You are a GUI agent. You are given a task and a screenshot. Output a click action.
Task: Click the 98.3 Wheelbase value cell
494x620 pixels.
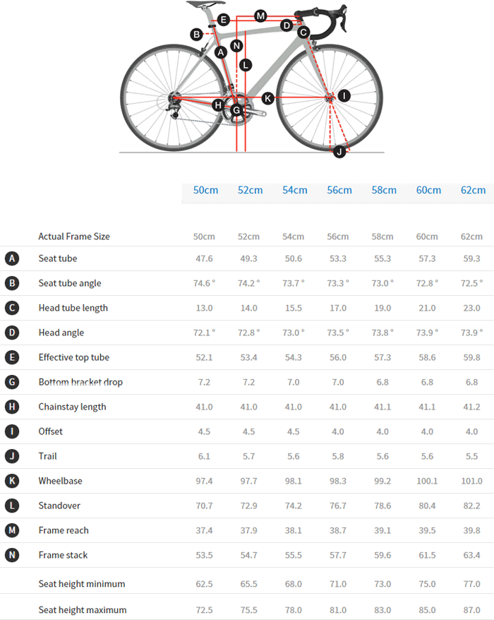click(x=339, y=481)
